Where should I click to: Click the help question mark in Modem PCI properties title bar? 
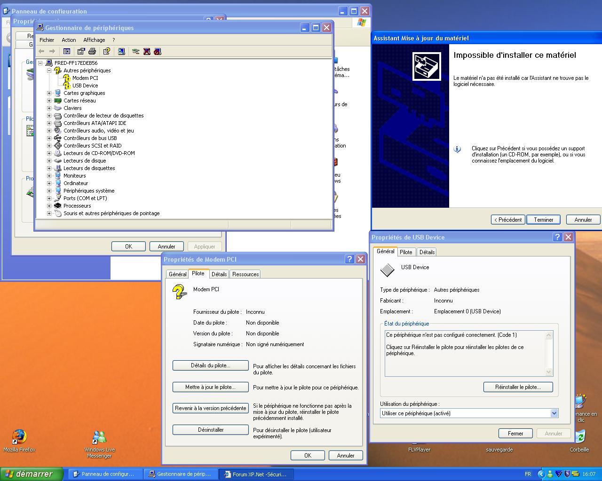pyautogui.click(x=349, y=259)
